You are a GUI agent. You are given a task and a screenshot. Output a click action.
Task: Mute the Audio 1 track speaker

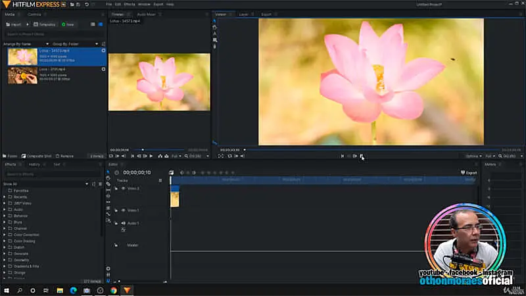[x=123, y=223]
